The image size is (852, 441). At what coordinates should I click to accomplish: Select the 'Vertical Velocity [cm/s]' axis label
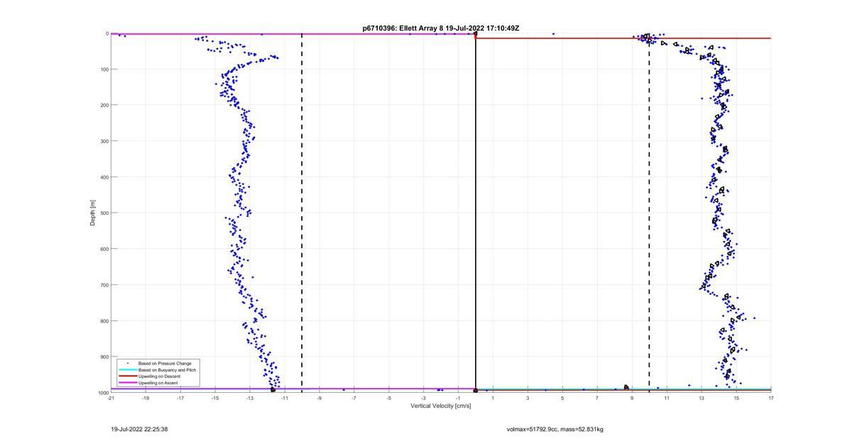click(440, 406)
